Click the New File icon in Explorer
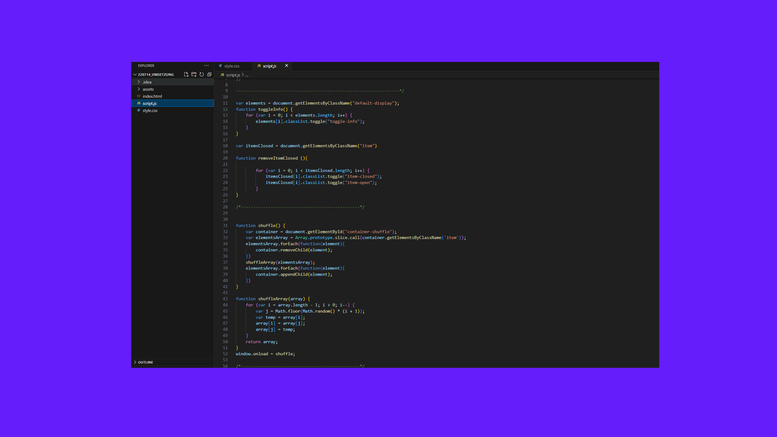 (186, 74)
